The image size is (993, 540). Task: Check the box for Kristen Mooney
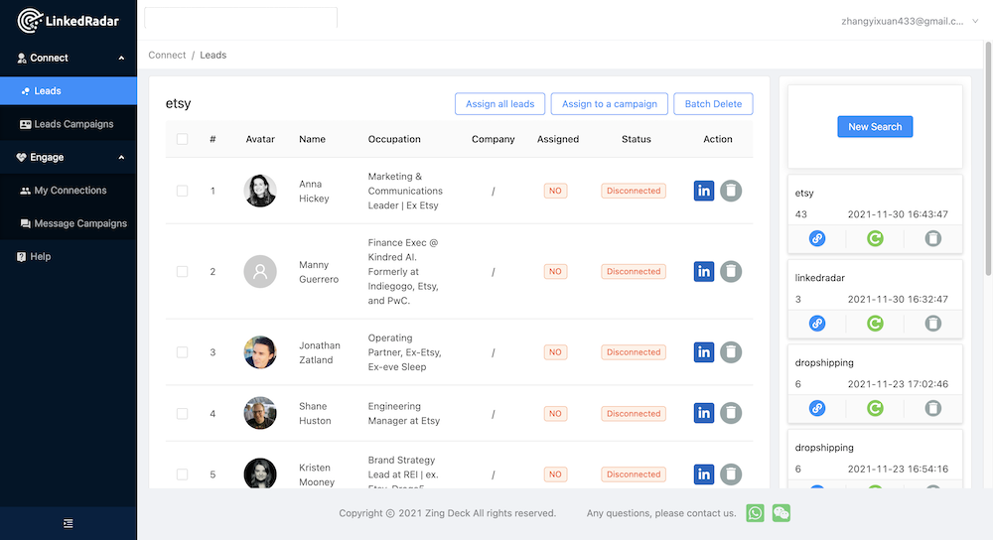(x=183, y=474)
